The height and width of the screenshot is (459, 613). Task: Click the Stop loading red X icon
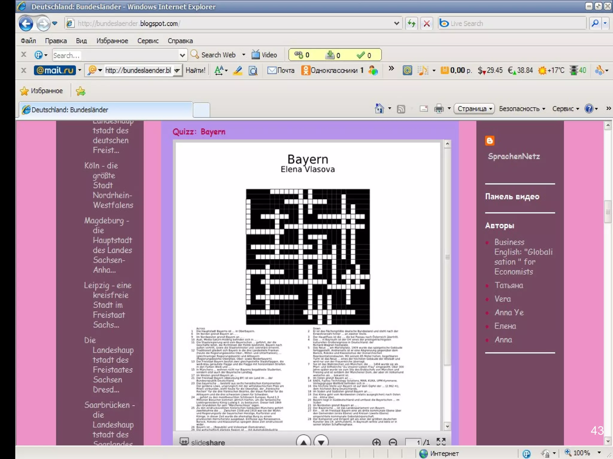427,23
